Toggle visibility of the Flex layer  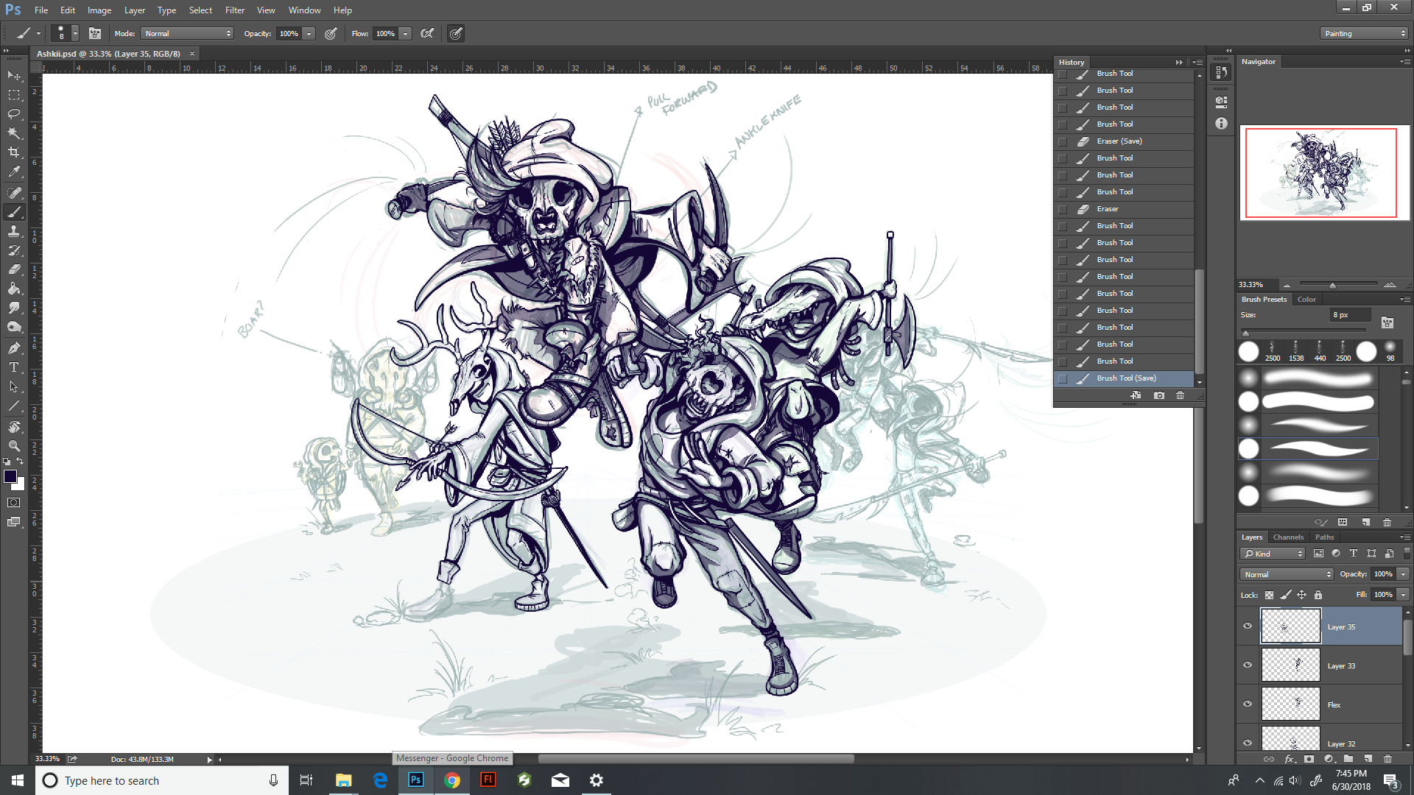click(x=1248, y=704)
